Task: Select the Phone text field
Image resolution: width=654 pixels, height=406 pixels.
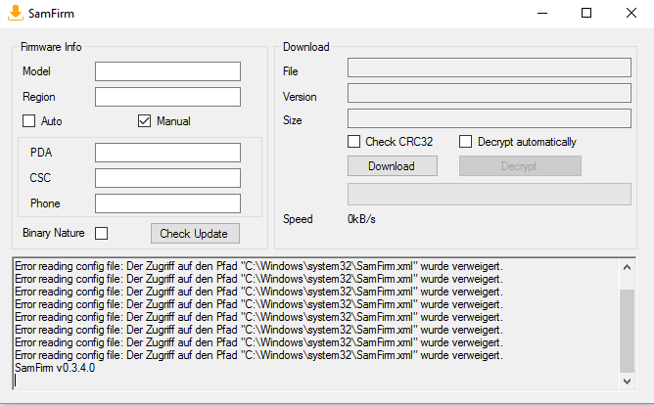Action: pyautogui.click(x=167, y=203)
